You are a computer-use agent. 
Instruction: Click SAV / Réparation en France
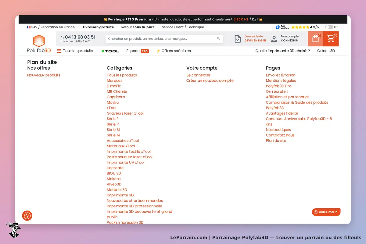[x=51, y=27]
